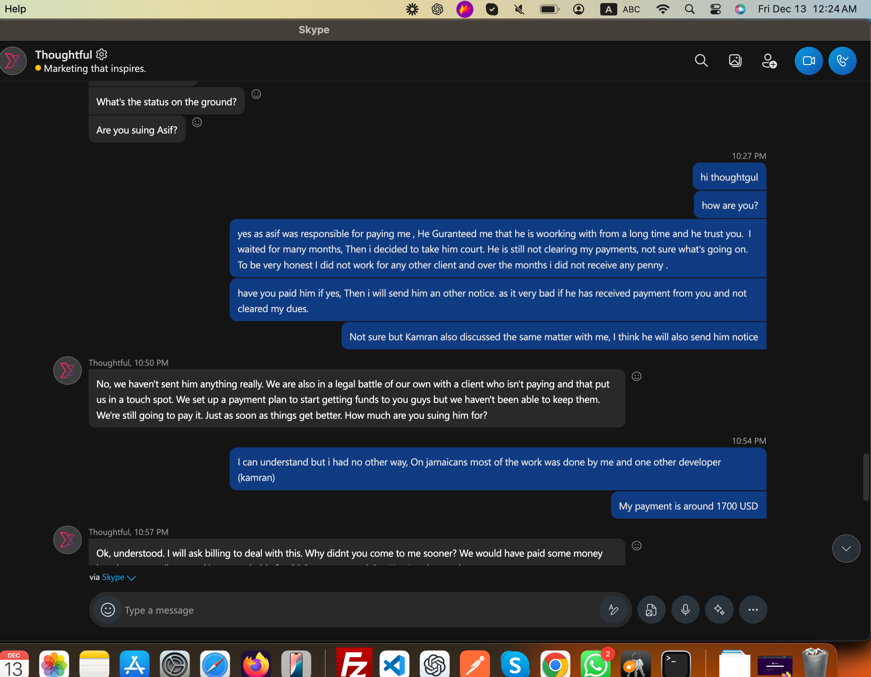Image resolution: width=871 pixels, height=677 pixels.
Task: Jump to latest message with down chevron
Action: (x=846, y=549)
